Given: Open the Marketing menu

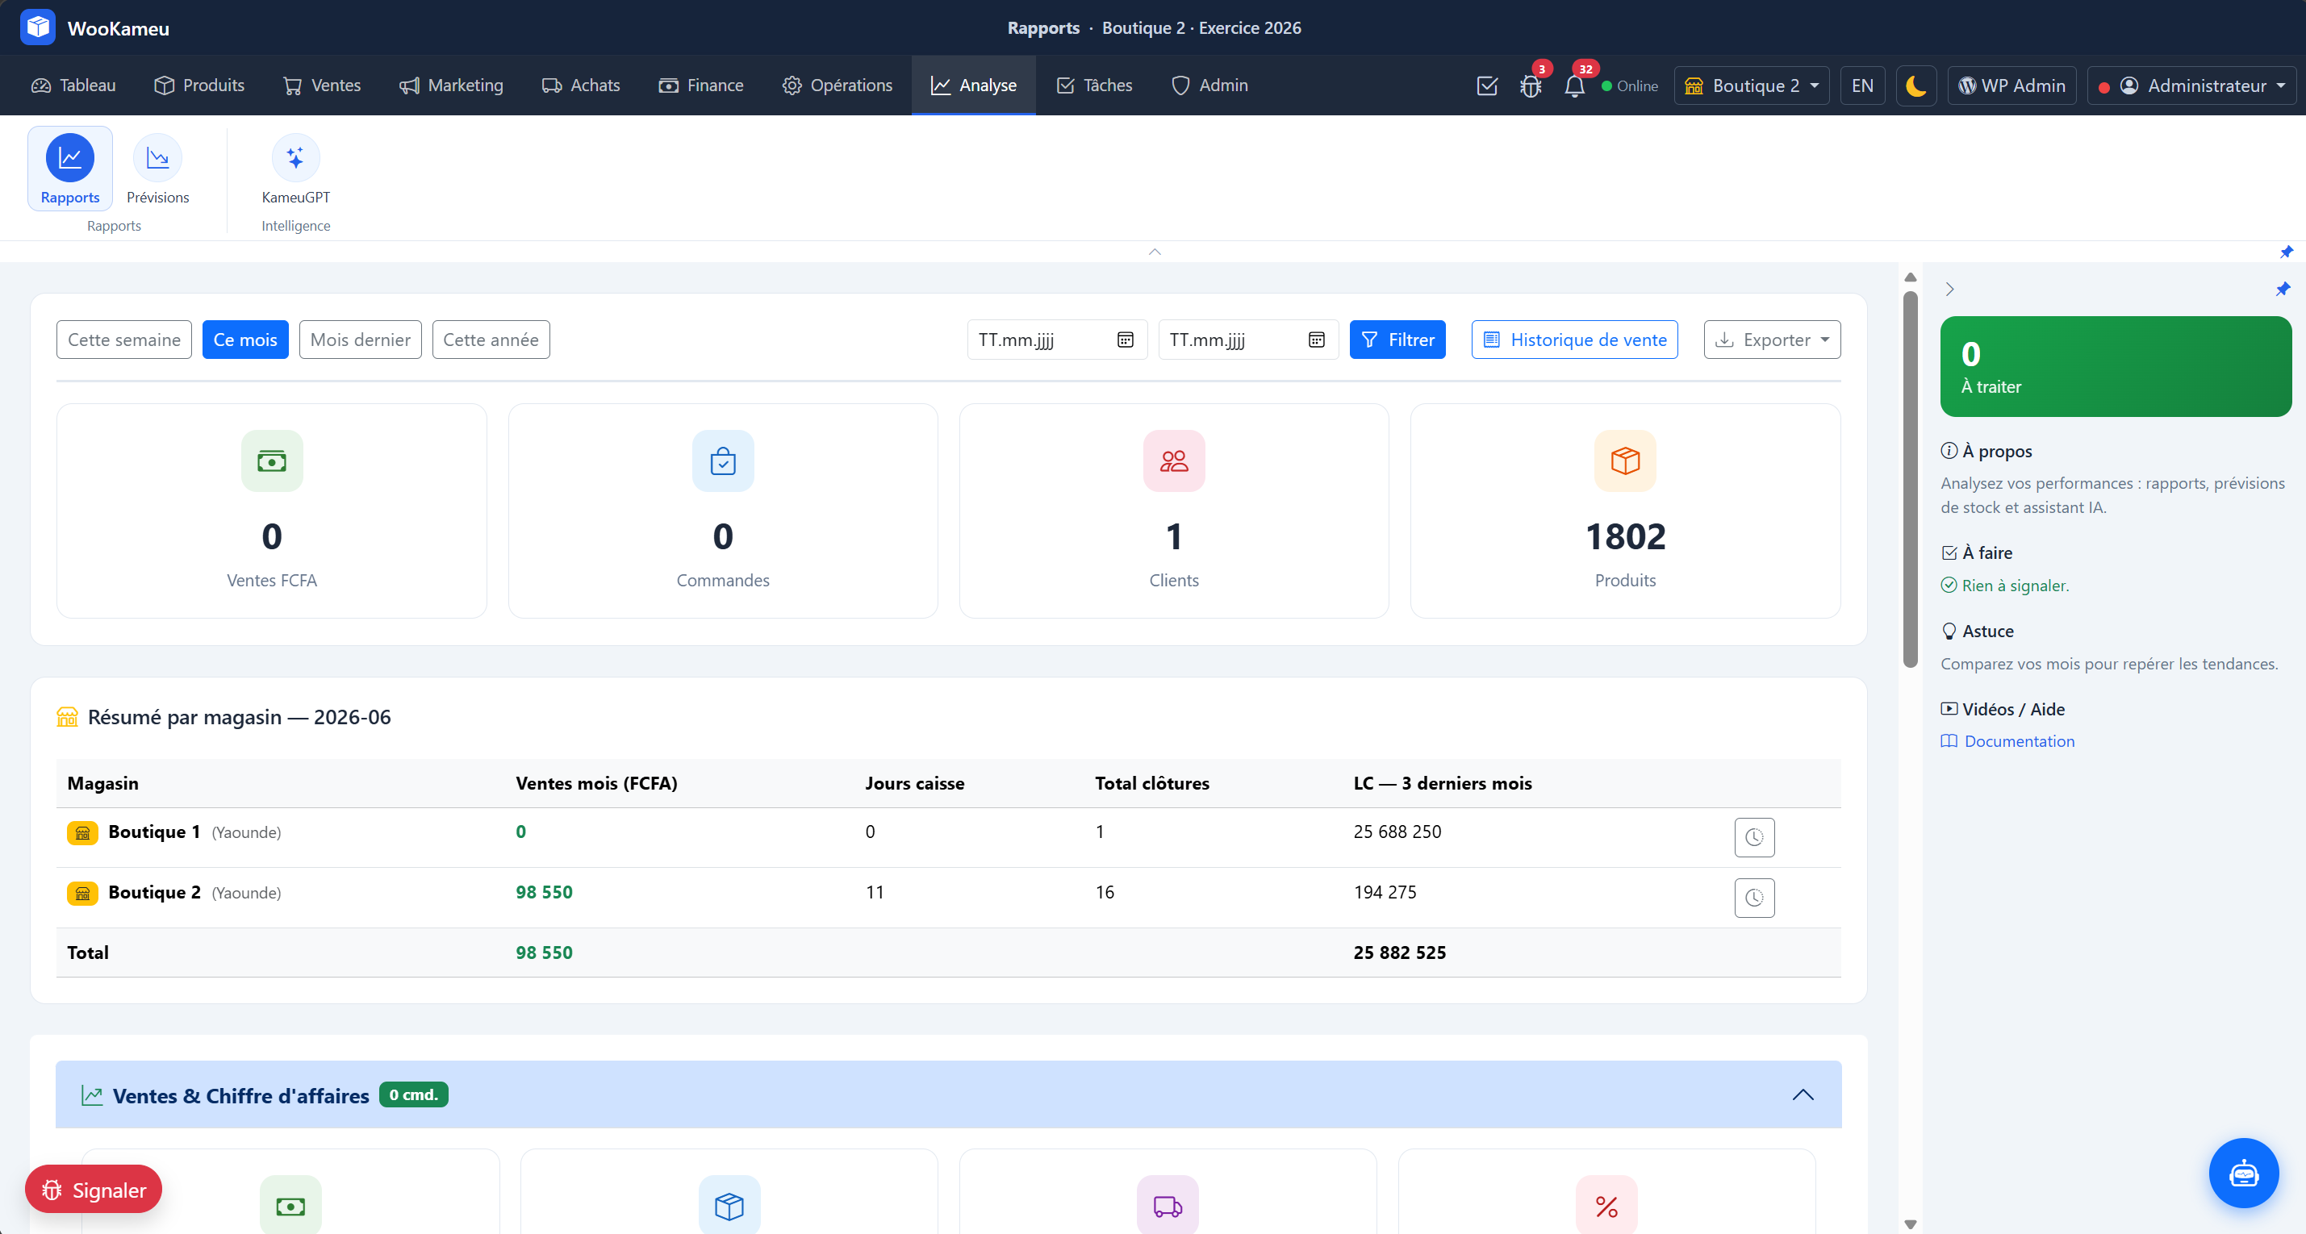Looking at the screenshot, I should tap(451, 86).
